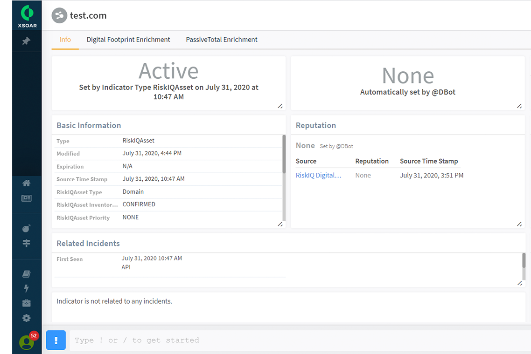Screen dimensions: 531x354
Task: Select First Seen value July 31, 2020 10:47 AM
Action: coord(152,259)
